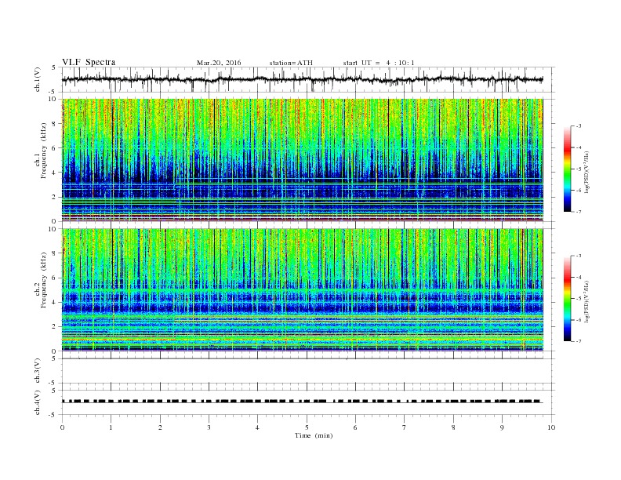Click the "ch.3(V)" axis label

tap(38, 371)
